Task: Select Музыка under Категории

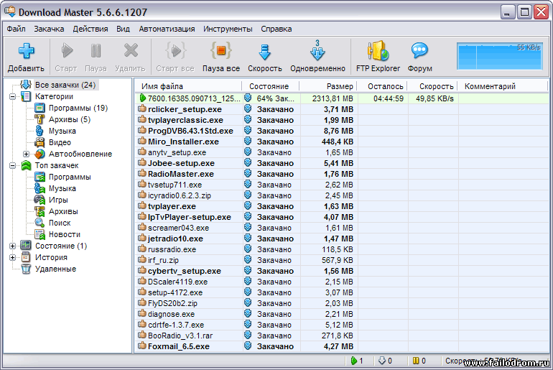Action: (x=62, y=131)
